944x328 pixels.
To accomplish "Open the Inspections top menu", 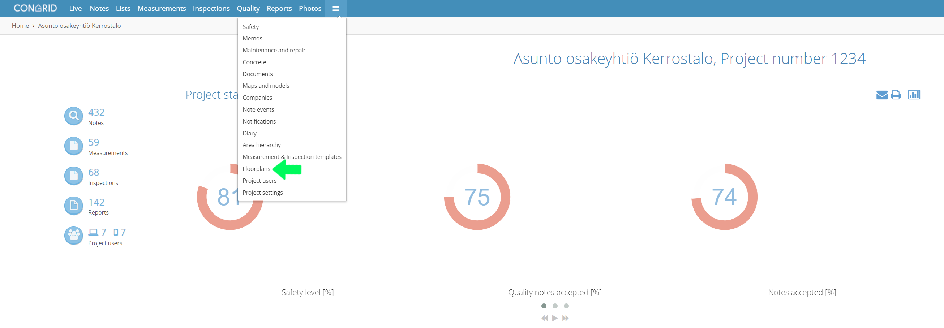I will (x=211, y=8).
